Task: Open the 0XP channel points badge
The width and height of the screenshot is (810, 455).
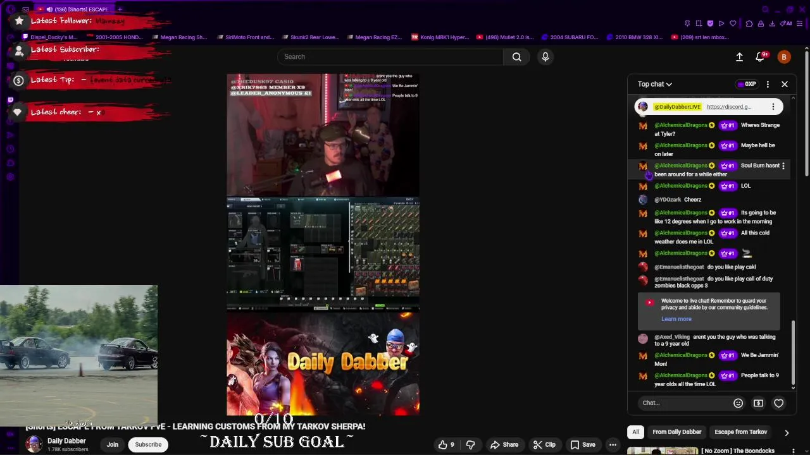Action: tap(747, 84)
